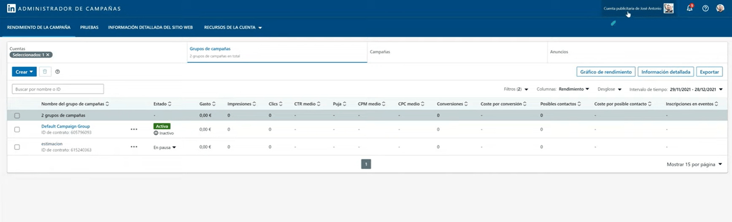Open the user profile avatar menu

[x=720, y=8]
